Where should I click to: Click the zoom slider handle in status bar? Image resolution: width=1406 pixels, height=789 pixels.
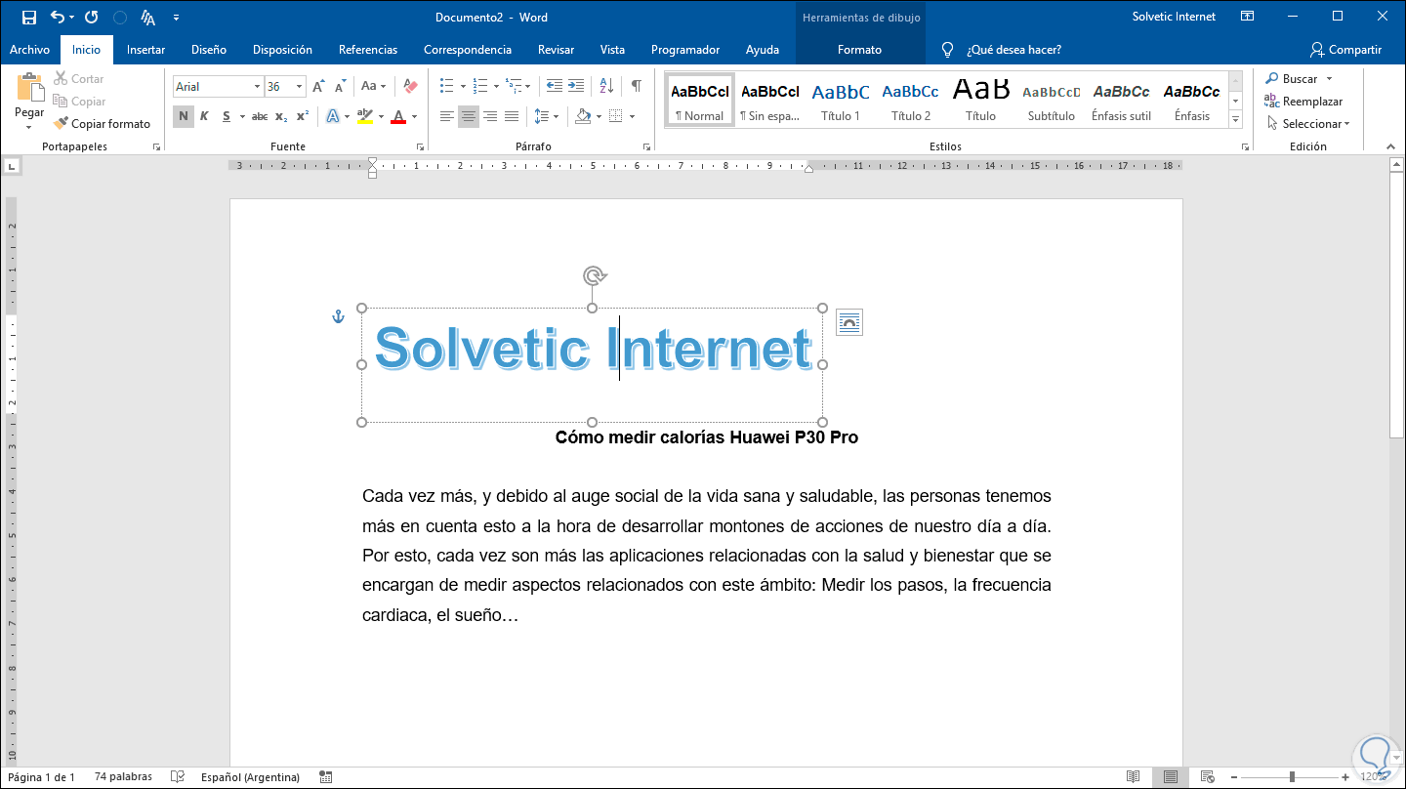[1292, 777]
